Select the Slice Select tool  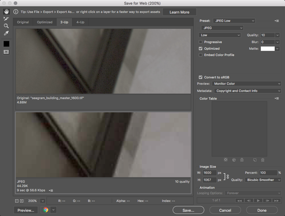pyautogui.click(x=6, y=19)
